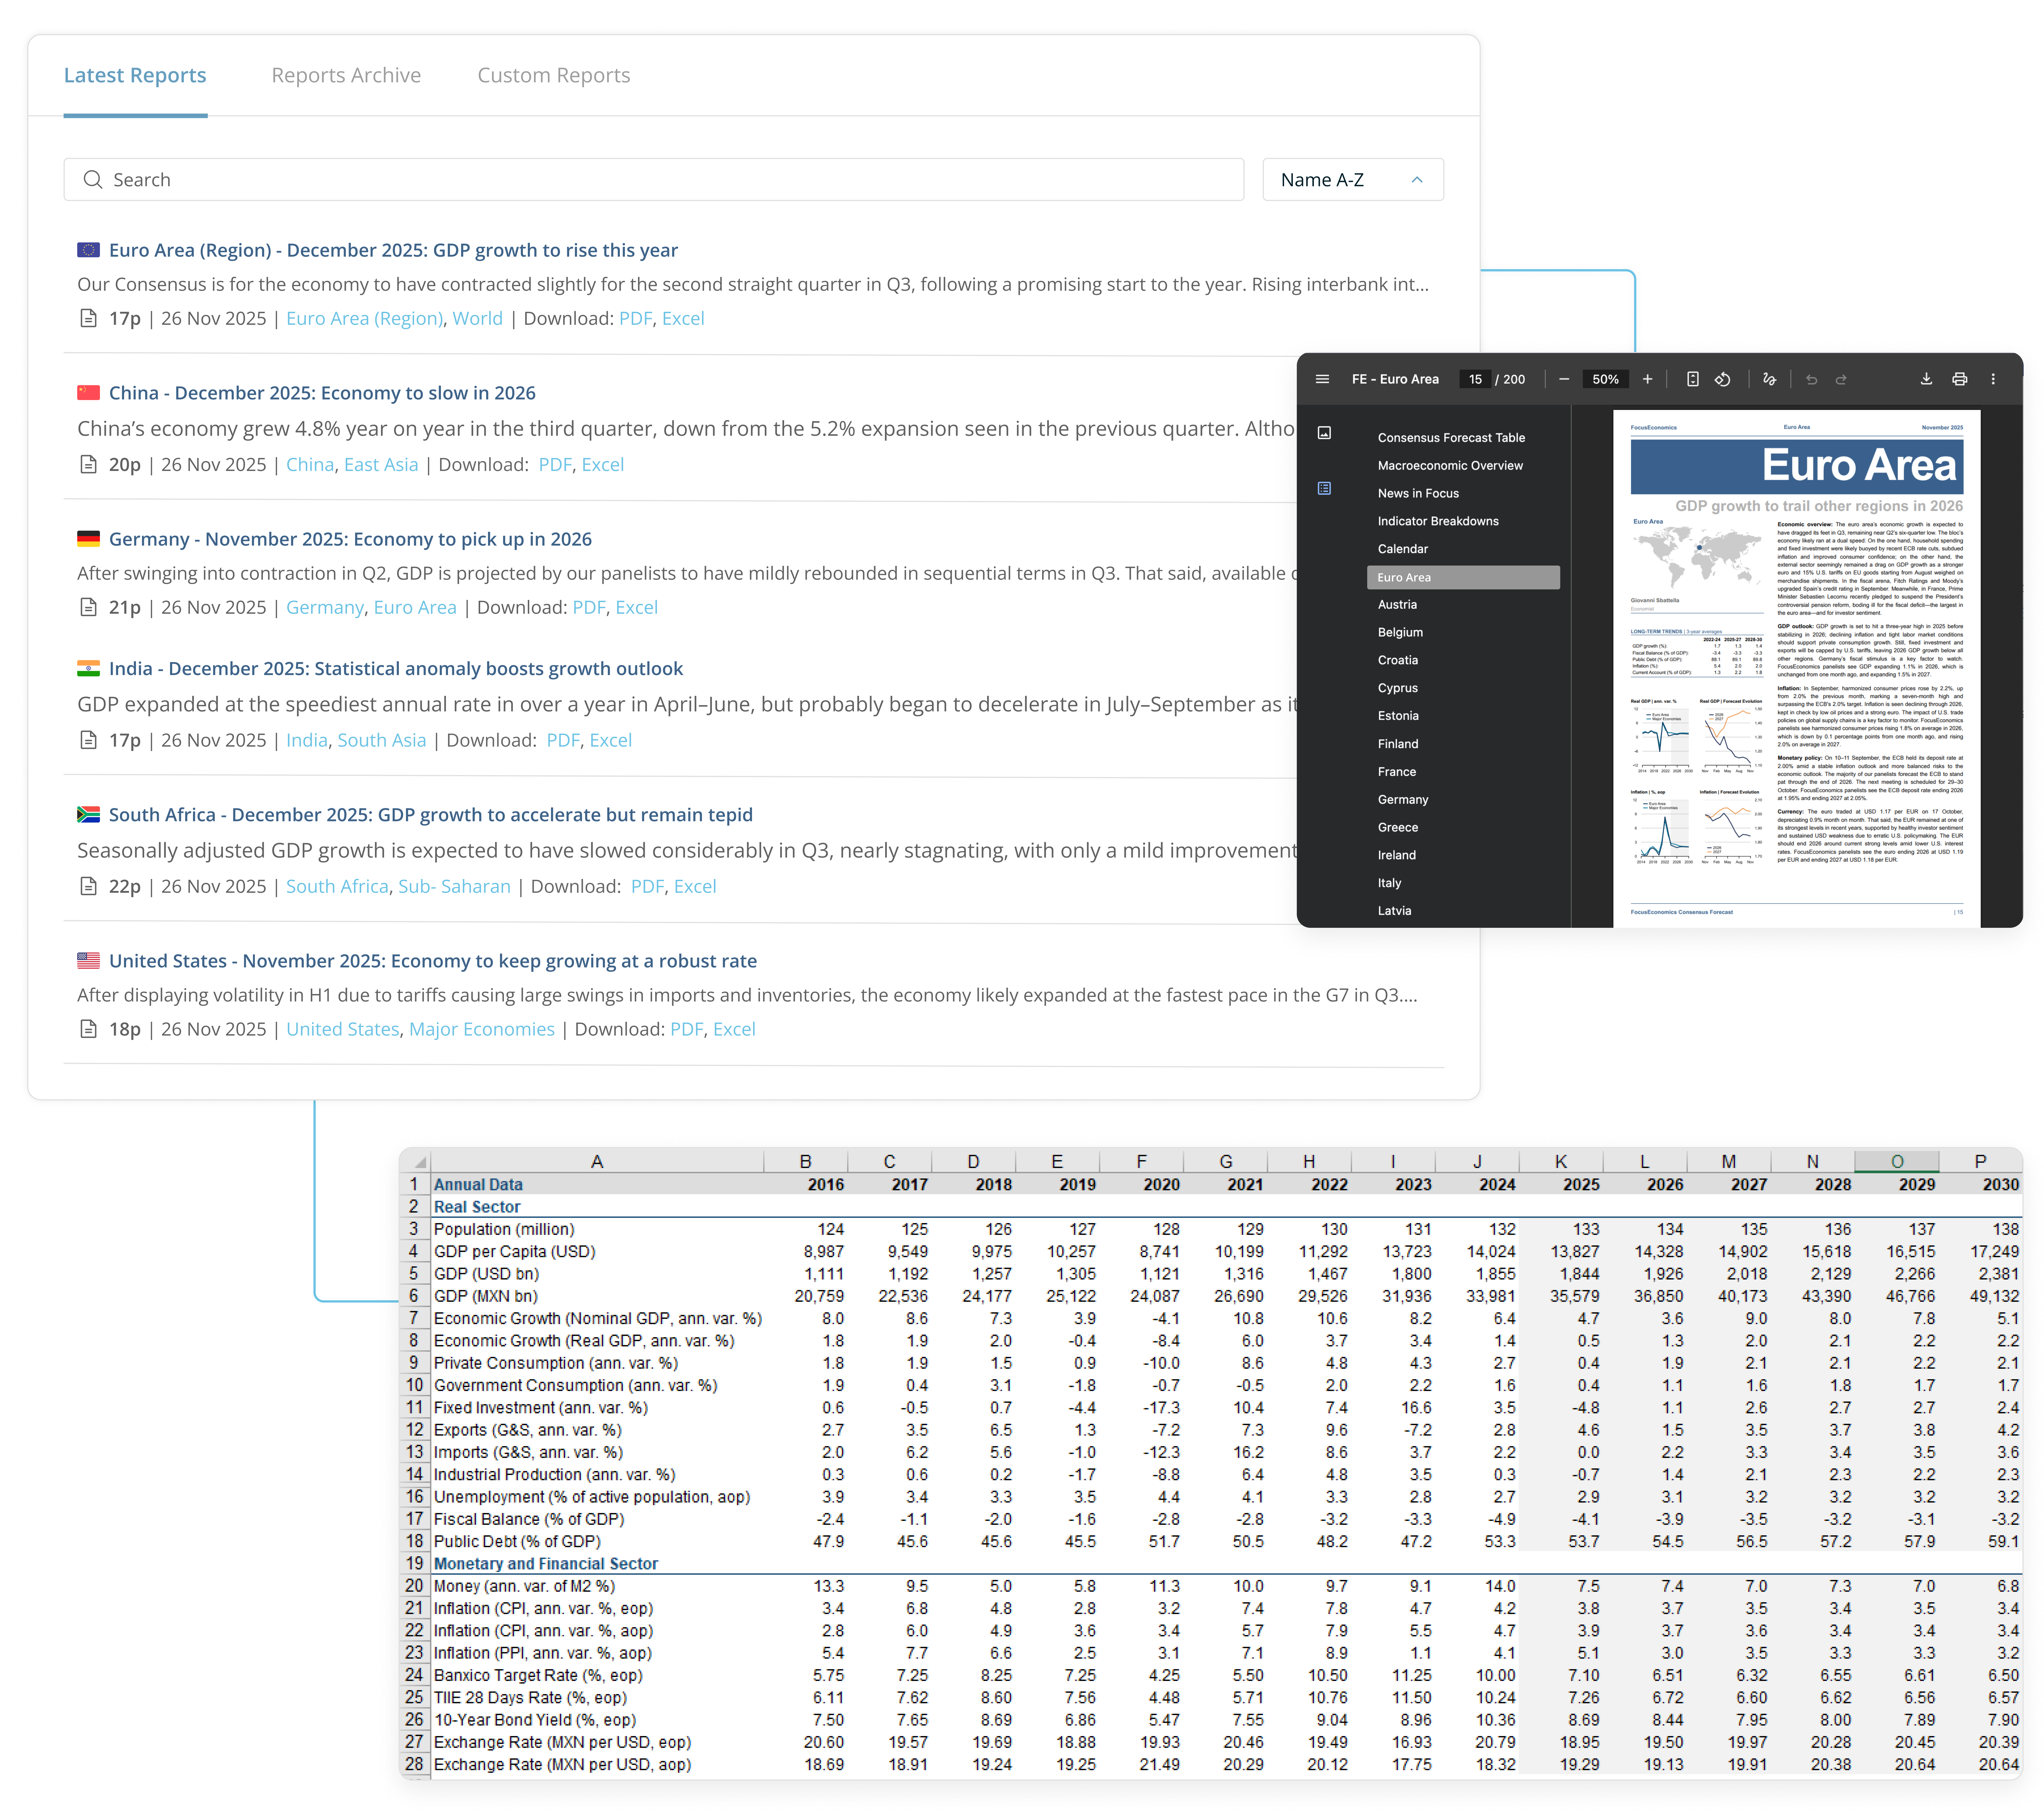Rotate the PDF page counterclockwise
The image size is (2044, 1817).
tap(1722, 379)
